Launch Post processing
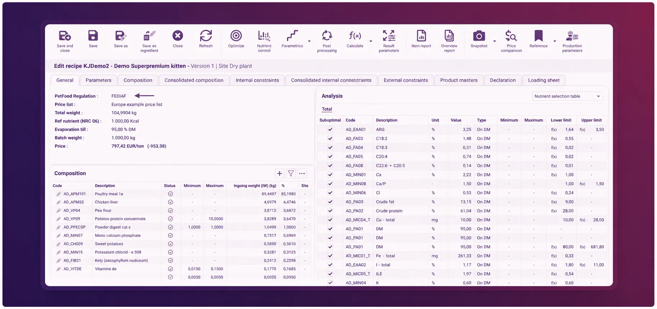Image resolution: width=657 pixels, height=309 pixels. point(327,36)
